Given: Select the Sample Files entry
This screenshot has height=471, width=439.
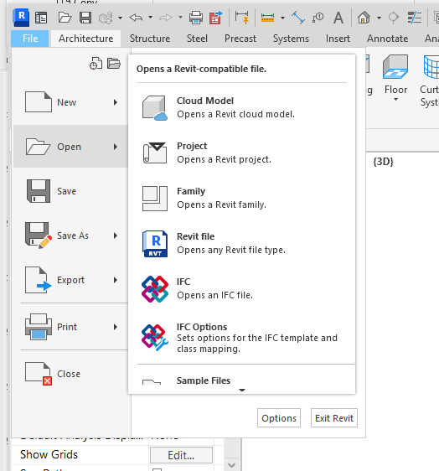Looking at the screenshot, I should (x=204, y=380).
